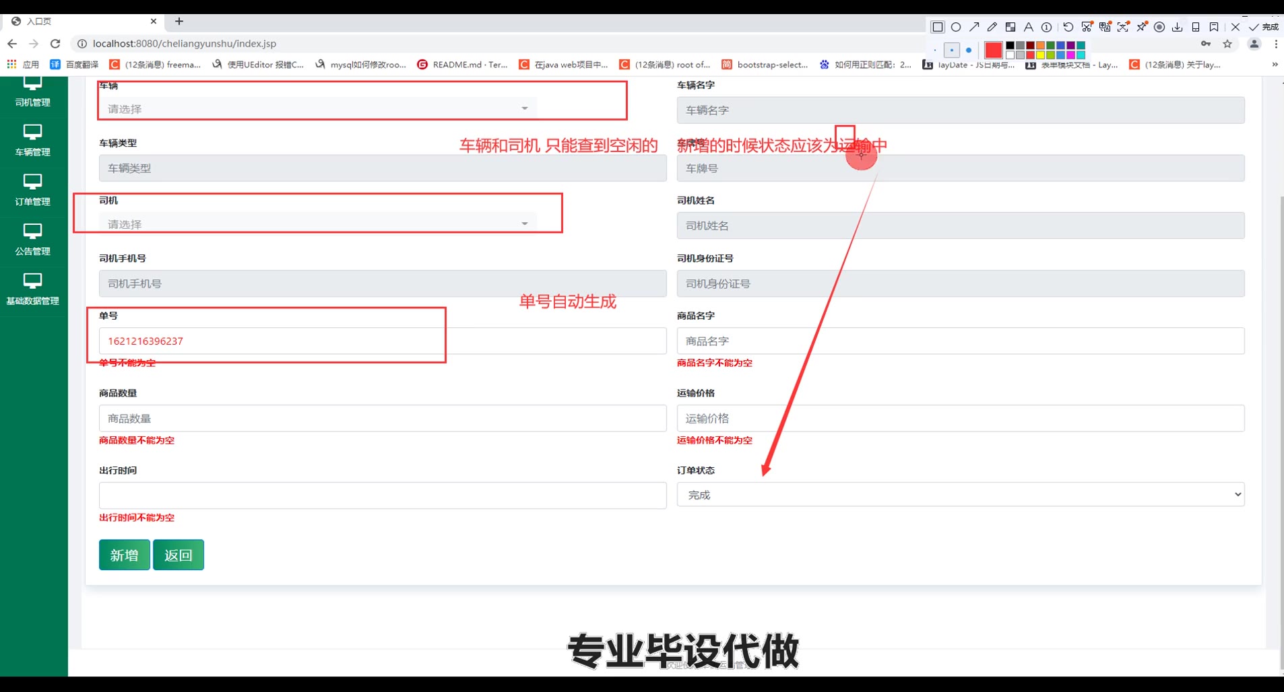Focus the 运输价格 input field
Image resolution: width=1284 pixels, height=692 pixels.
961,418
